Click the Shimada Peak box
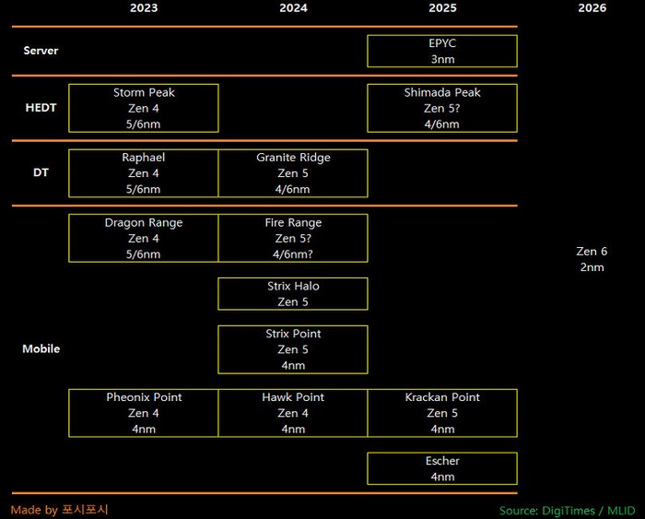 pos(442,109)
